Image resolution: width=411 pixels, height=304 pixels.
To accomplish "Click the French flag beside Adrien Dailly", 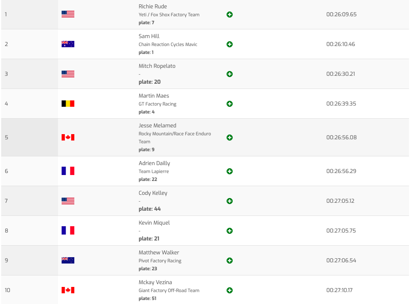I will 68,171.
